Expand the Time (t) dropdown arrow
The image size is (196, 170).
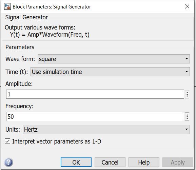[x=187, y=72]
